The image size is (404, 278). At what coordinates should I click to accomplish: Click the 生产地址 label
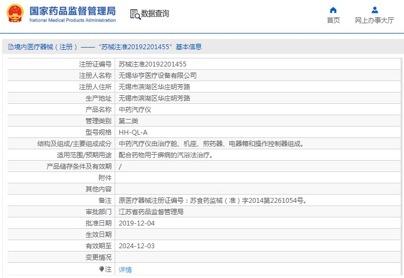pyautogui.click(x=98, y=98)
